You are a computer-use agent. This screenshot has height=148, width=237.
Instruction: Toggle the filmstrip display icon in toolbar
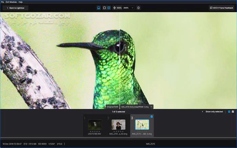coord(99,8)
